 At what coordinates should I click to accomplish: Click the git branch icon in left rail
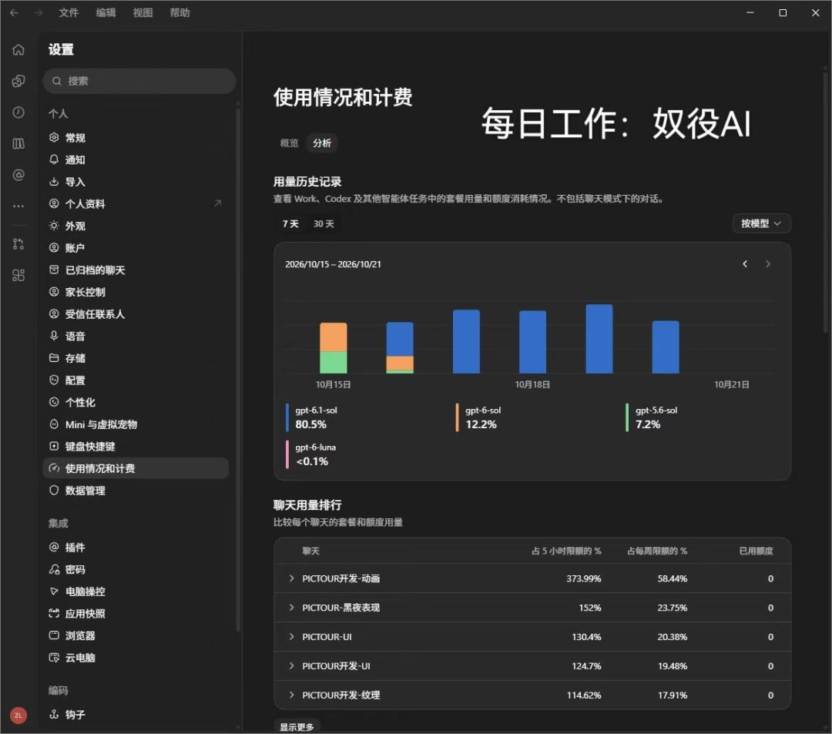18,244
